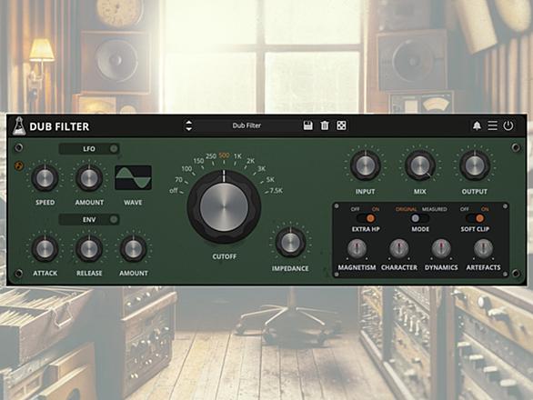Click the large CUTOFF knob
The height and width of the screenshot is (400, 533).
(224, 206)
